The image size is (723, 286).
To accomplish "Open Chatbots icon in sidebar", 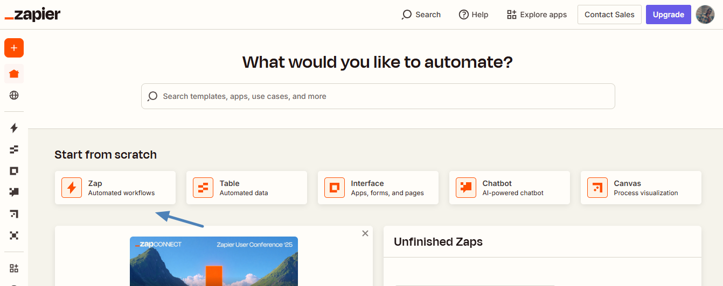I will [x=14, y=192].
